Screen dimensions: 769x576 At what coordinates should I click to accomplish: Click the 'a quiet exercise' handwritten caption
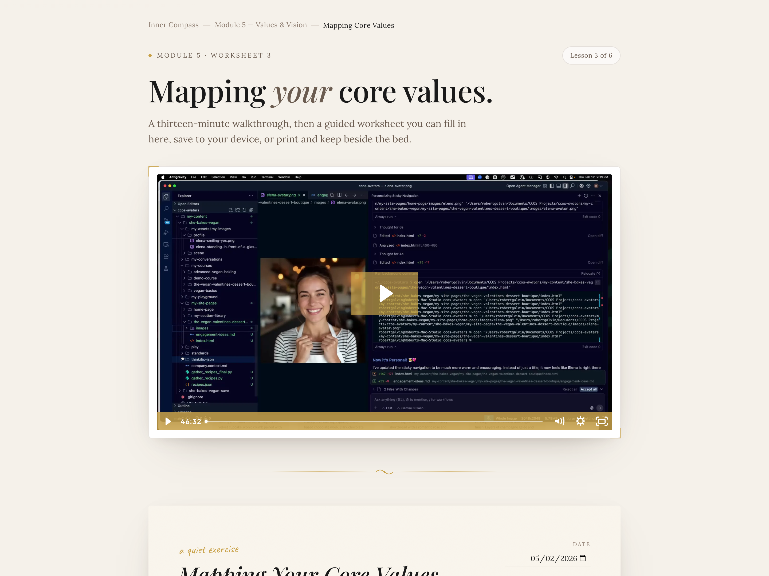[209, 550]
